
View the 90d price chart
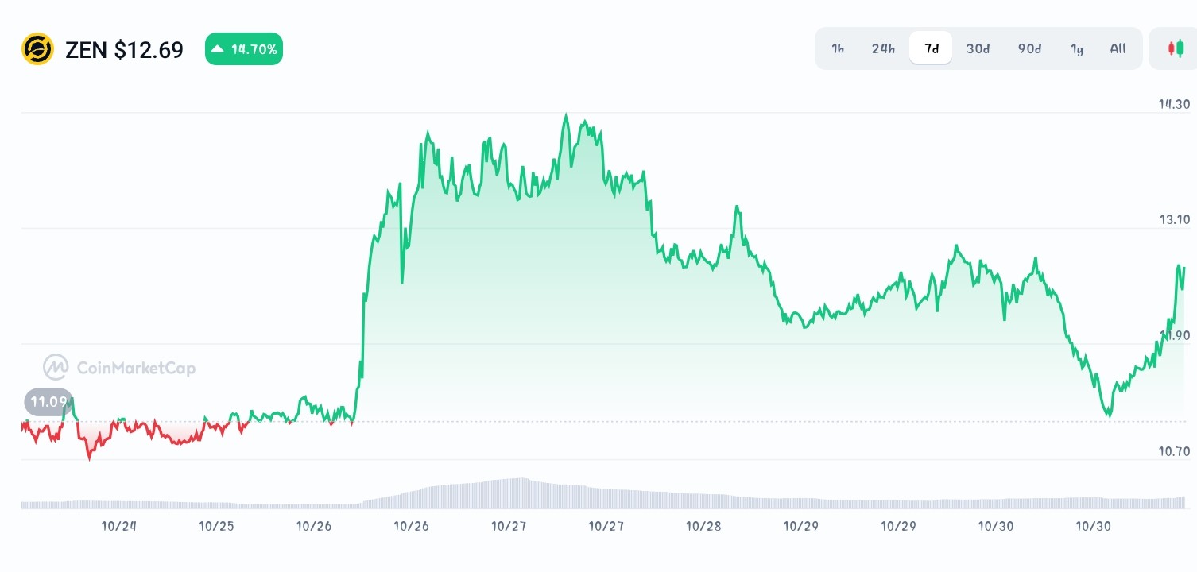(x=1028, y=48)
